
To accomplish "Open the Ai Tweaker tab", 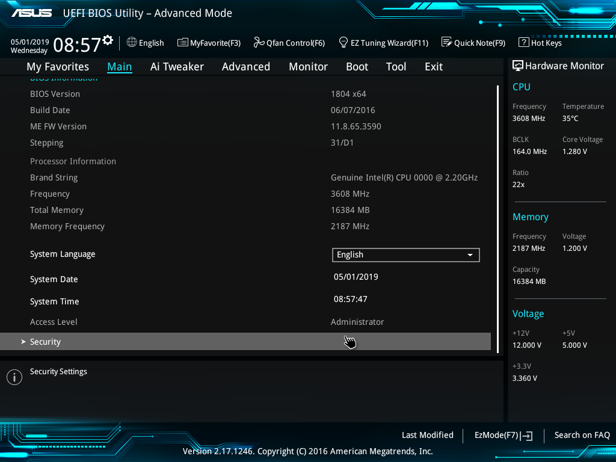I will coord(177,67).
